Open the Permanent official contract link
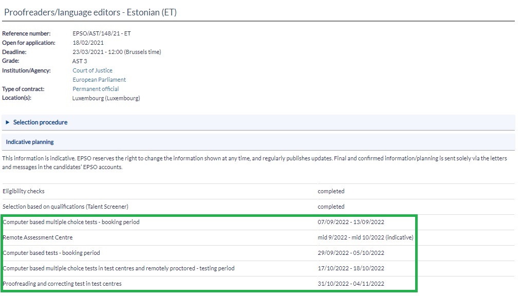This screenshot has width=522, height=296. (96, 89)
